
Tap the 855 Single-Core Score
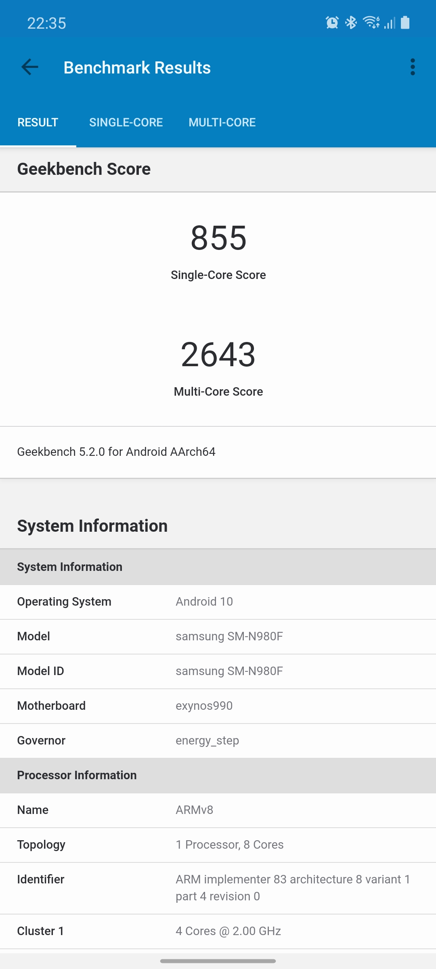tap(218, 238)
